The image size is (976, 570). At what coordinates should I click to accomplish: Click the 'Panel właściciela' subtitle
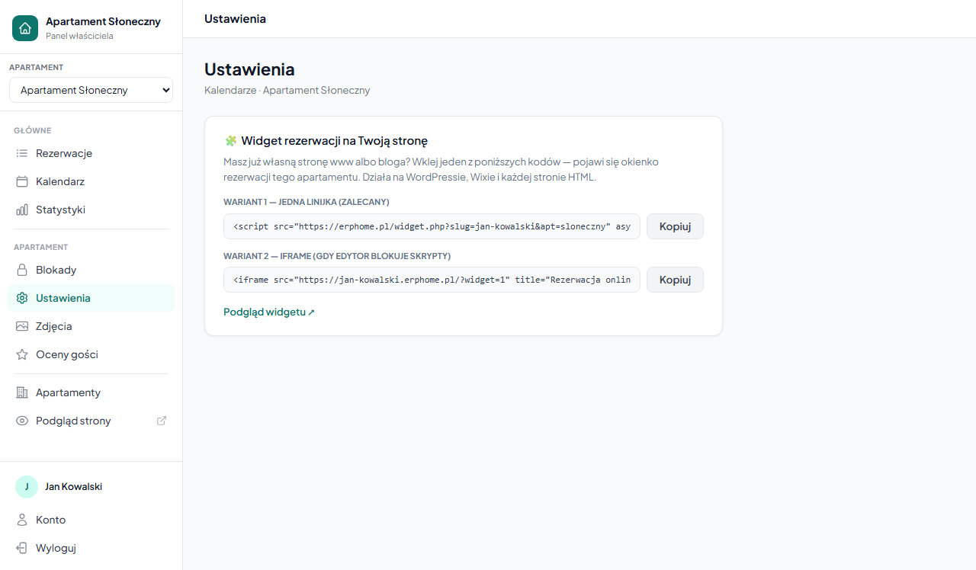(79, 36)
